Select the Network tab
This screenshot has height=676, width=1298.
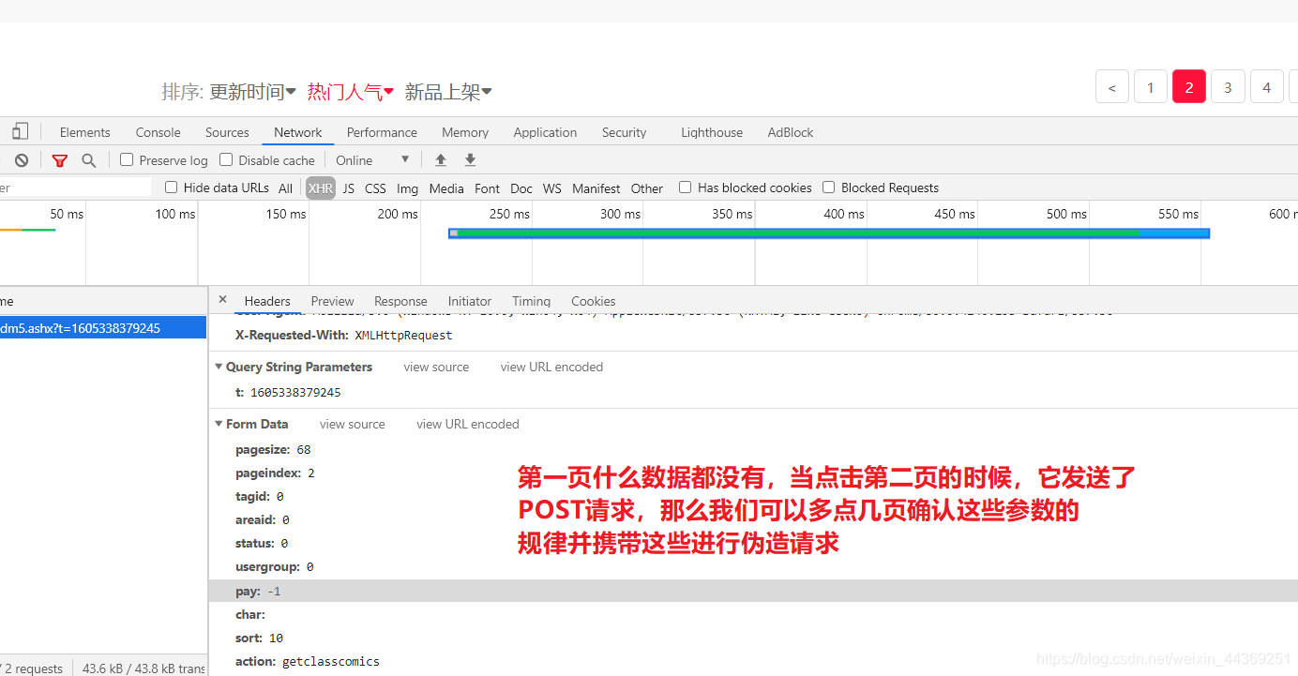pos(297,132)
